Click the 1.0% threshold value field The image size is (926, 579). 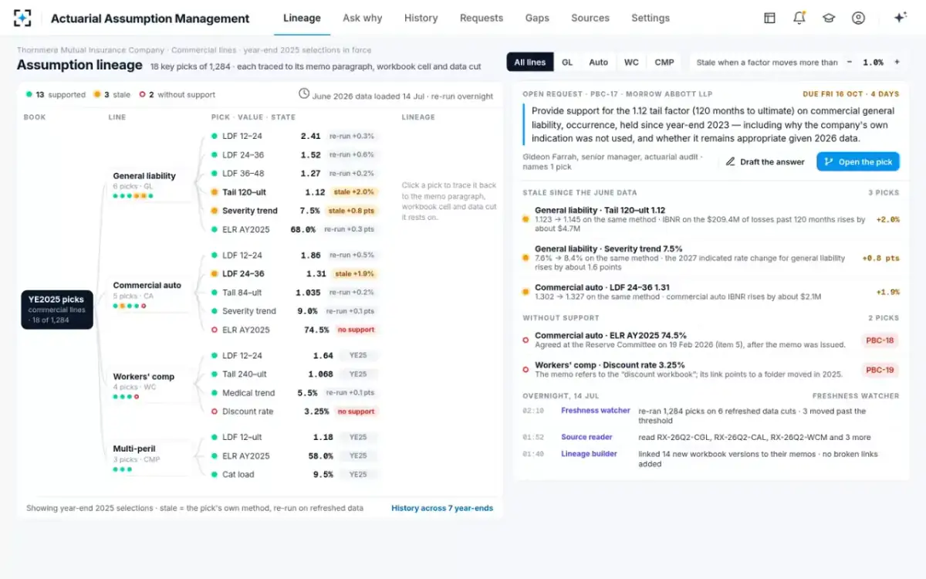(873, 63)
